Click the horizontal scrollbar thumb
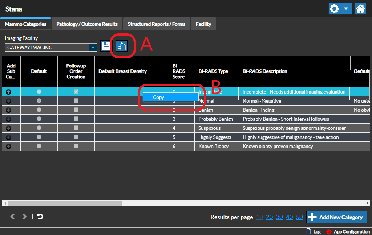Image resolution: width=372 pixels, height=235 pixels. pyautogui.click(x=65, y=203)
